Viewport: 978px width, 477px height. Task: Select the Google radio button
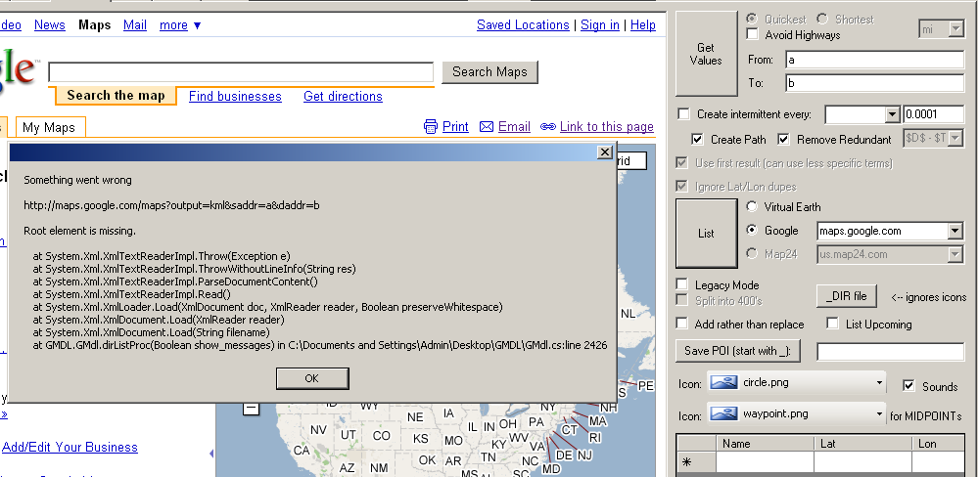(752, 230)
